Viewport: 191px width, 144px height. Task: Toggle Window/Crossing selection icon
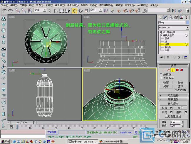click(x=68, y=11)
